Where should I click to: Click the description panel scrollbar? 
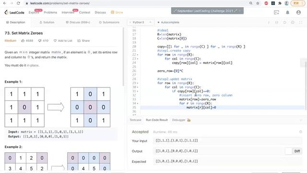click(123, 57)
